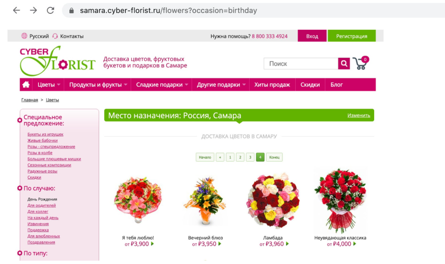Viewport: 445px width, 264px height.
Task: Click the headset contacts icon
Action: coord(55,36)
